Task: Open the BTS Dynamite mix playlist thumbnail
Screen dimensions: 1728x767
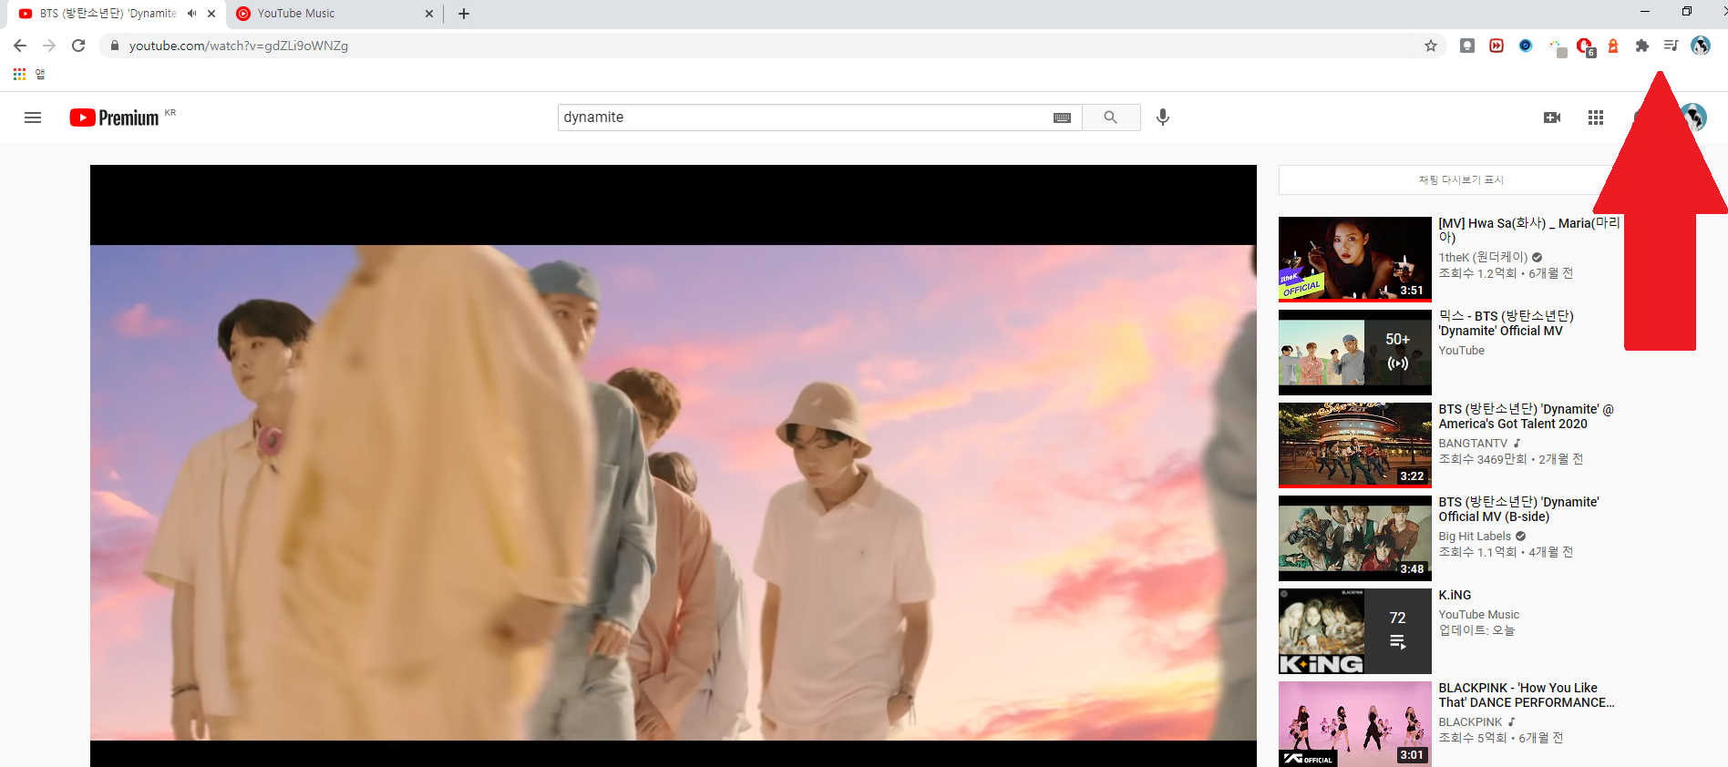Action: [1354, 352]
